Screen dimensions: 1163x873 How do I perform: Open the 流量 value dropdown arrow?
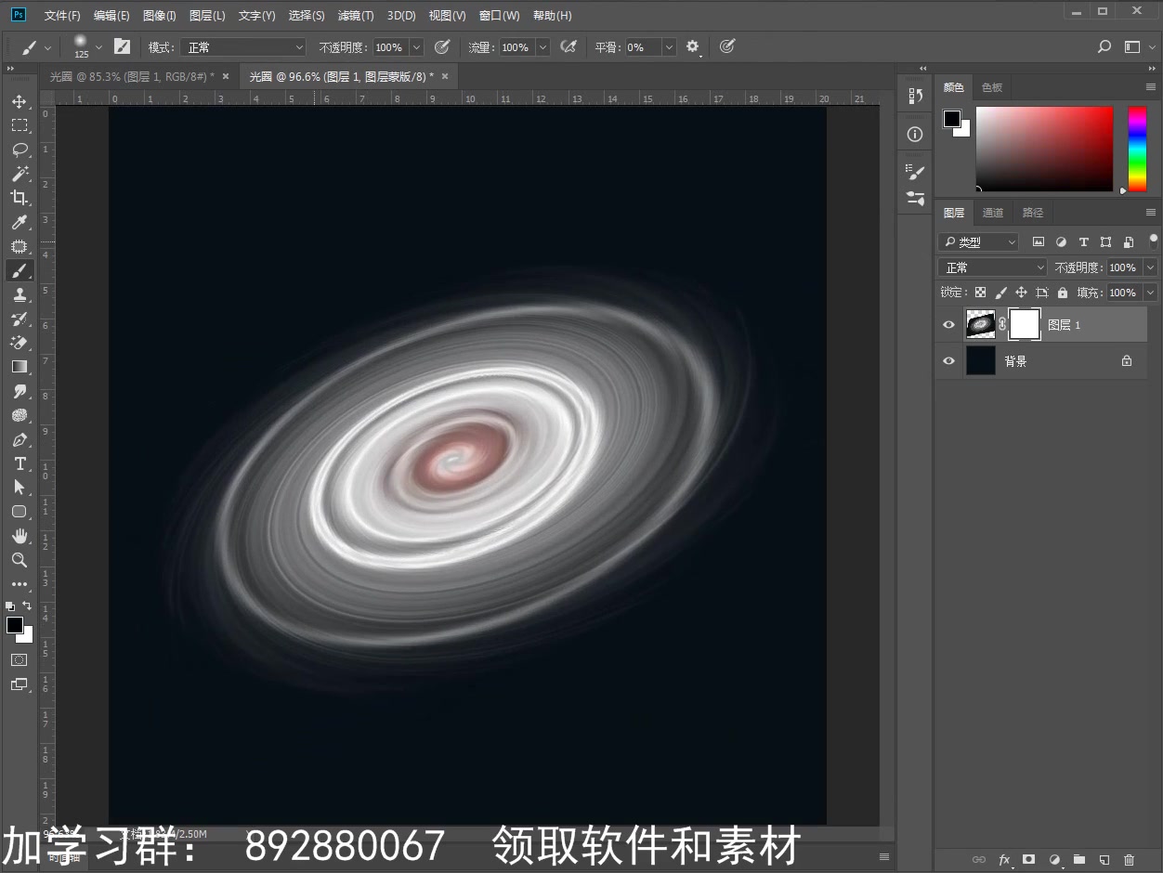[542, 46]
